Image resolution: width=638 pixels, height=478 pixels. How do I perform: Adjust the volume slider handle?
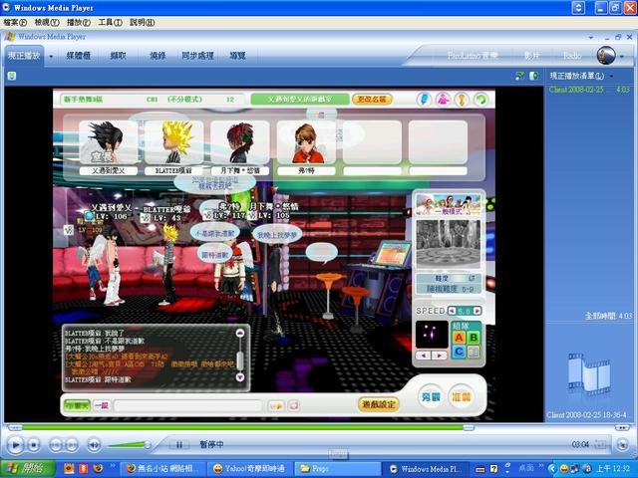pyautogui.click(x=148, y=445)
